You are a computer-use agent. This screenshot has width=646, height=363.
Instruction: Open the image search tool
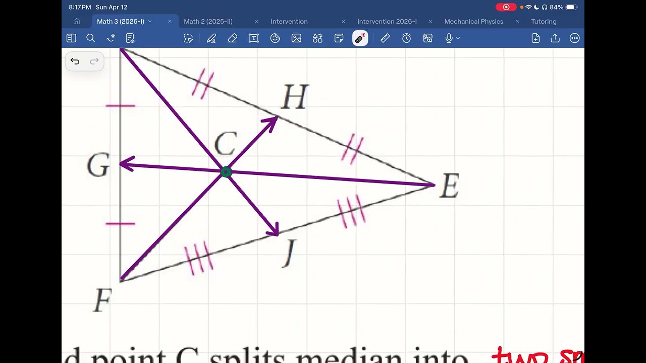click(x=428, y=38)
